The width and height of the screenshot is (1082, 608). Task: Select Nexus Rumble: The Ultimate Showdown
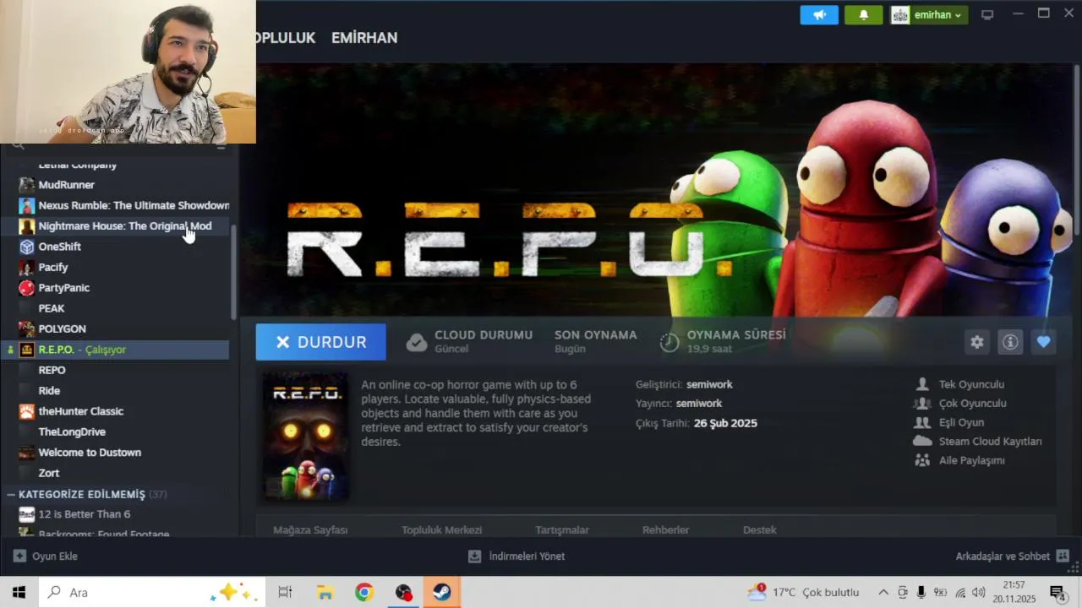116,205
